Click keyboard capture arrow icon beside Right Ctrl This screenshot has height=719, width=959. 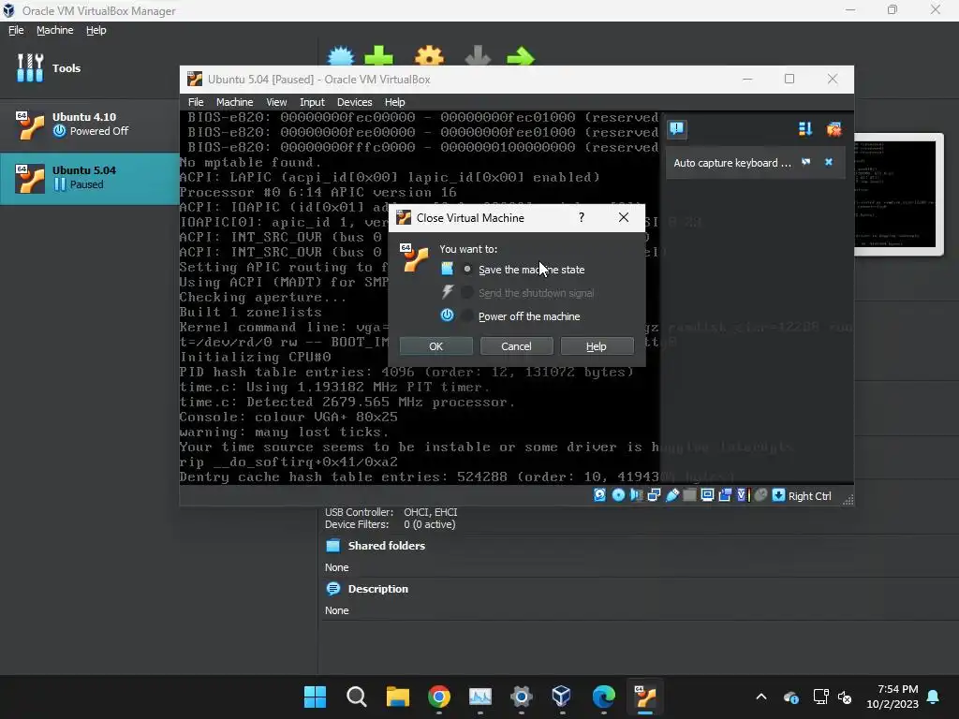(x=778, y=495)
